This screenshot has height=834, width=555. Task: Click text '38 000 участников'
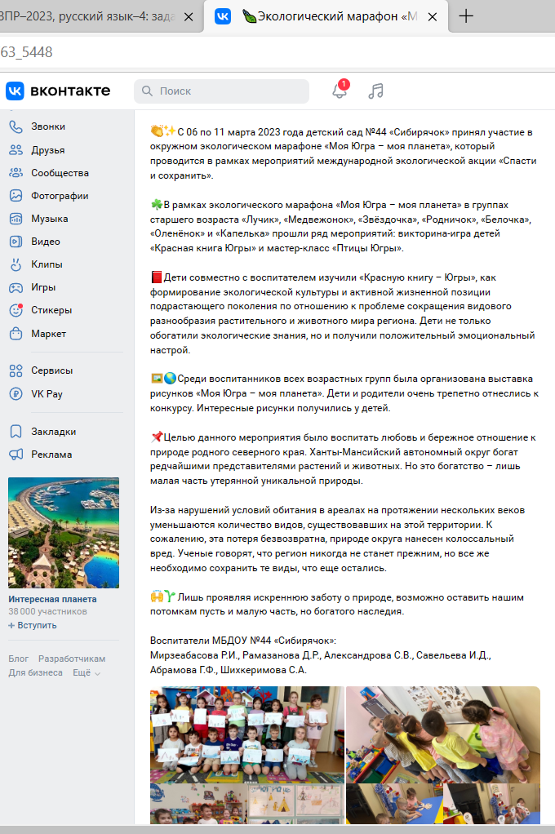pos(47,612)
